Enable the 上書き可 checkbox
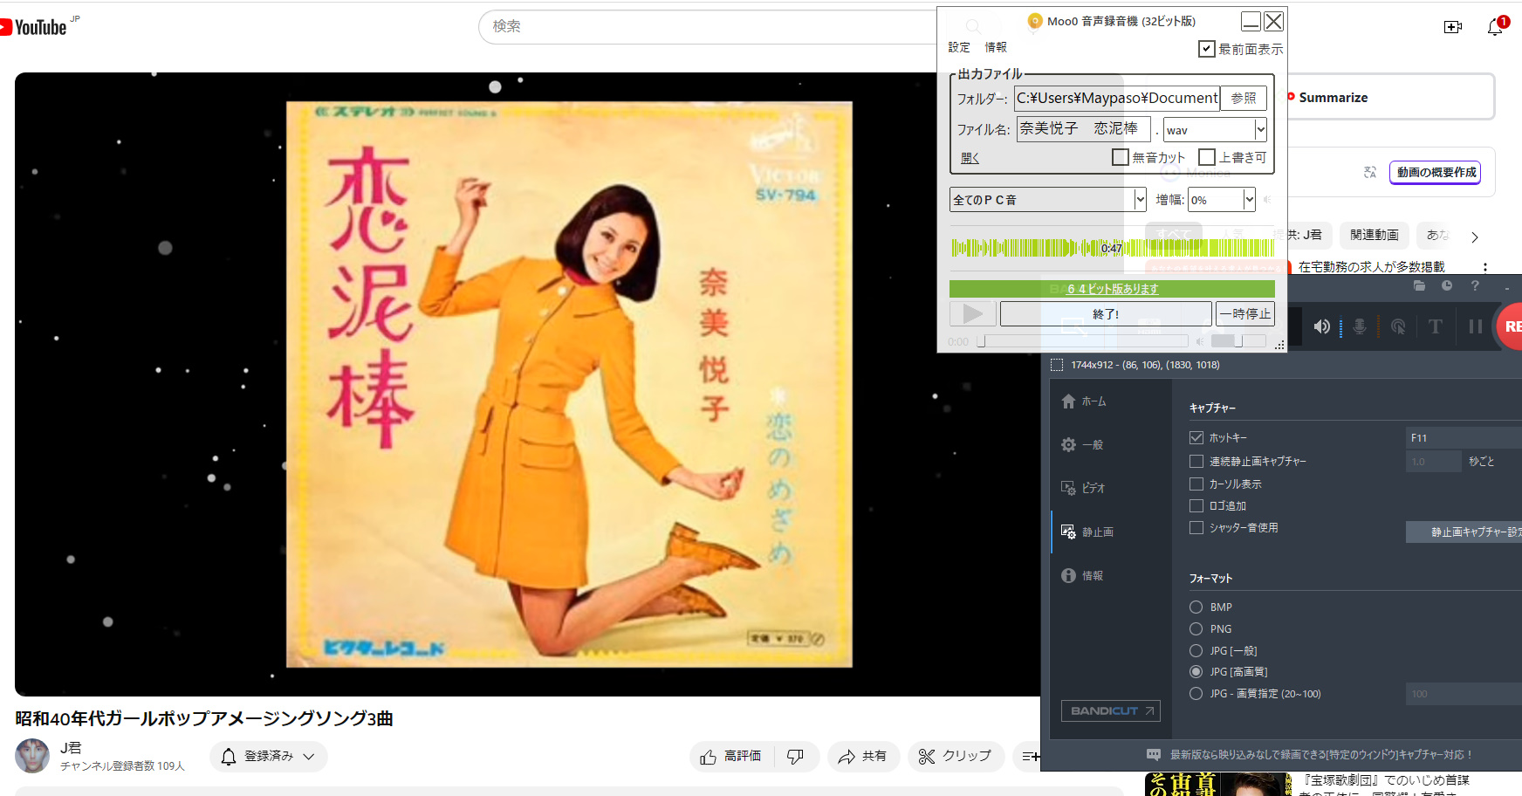This screenshot has width=1522, height=796. point(1207,157)
